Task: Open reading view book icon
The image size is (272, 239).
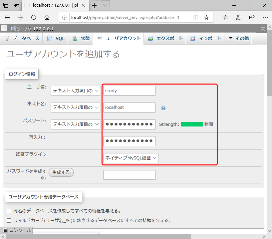Action: pyautogui.click(x=196, y=17)
